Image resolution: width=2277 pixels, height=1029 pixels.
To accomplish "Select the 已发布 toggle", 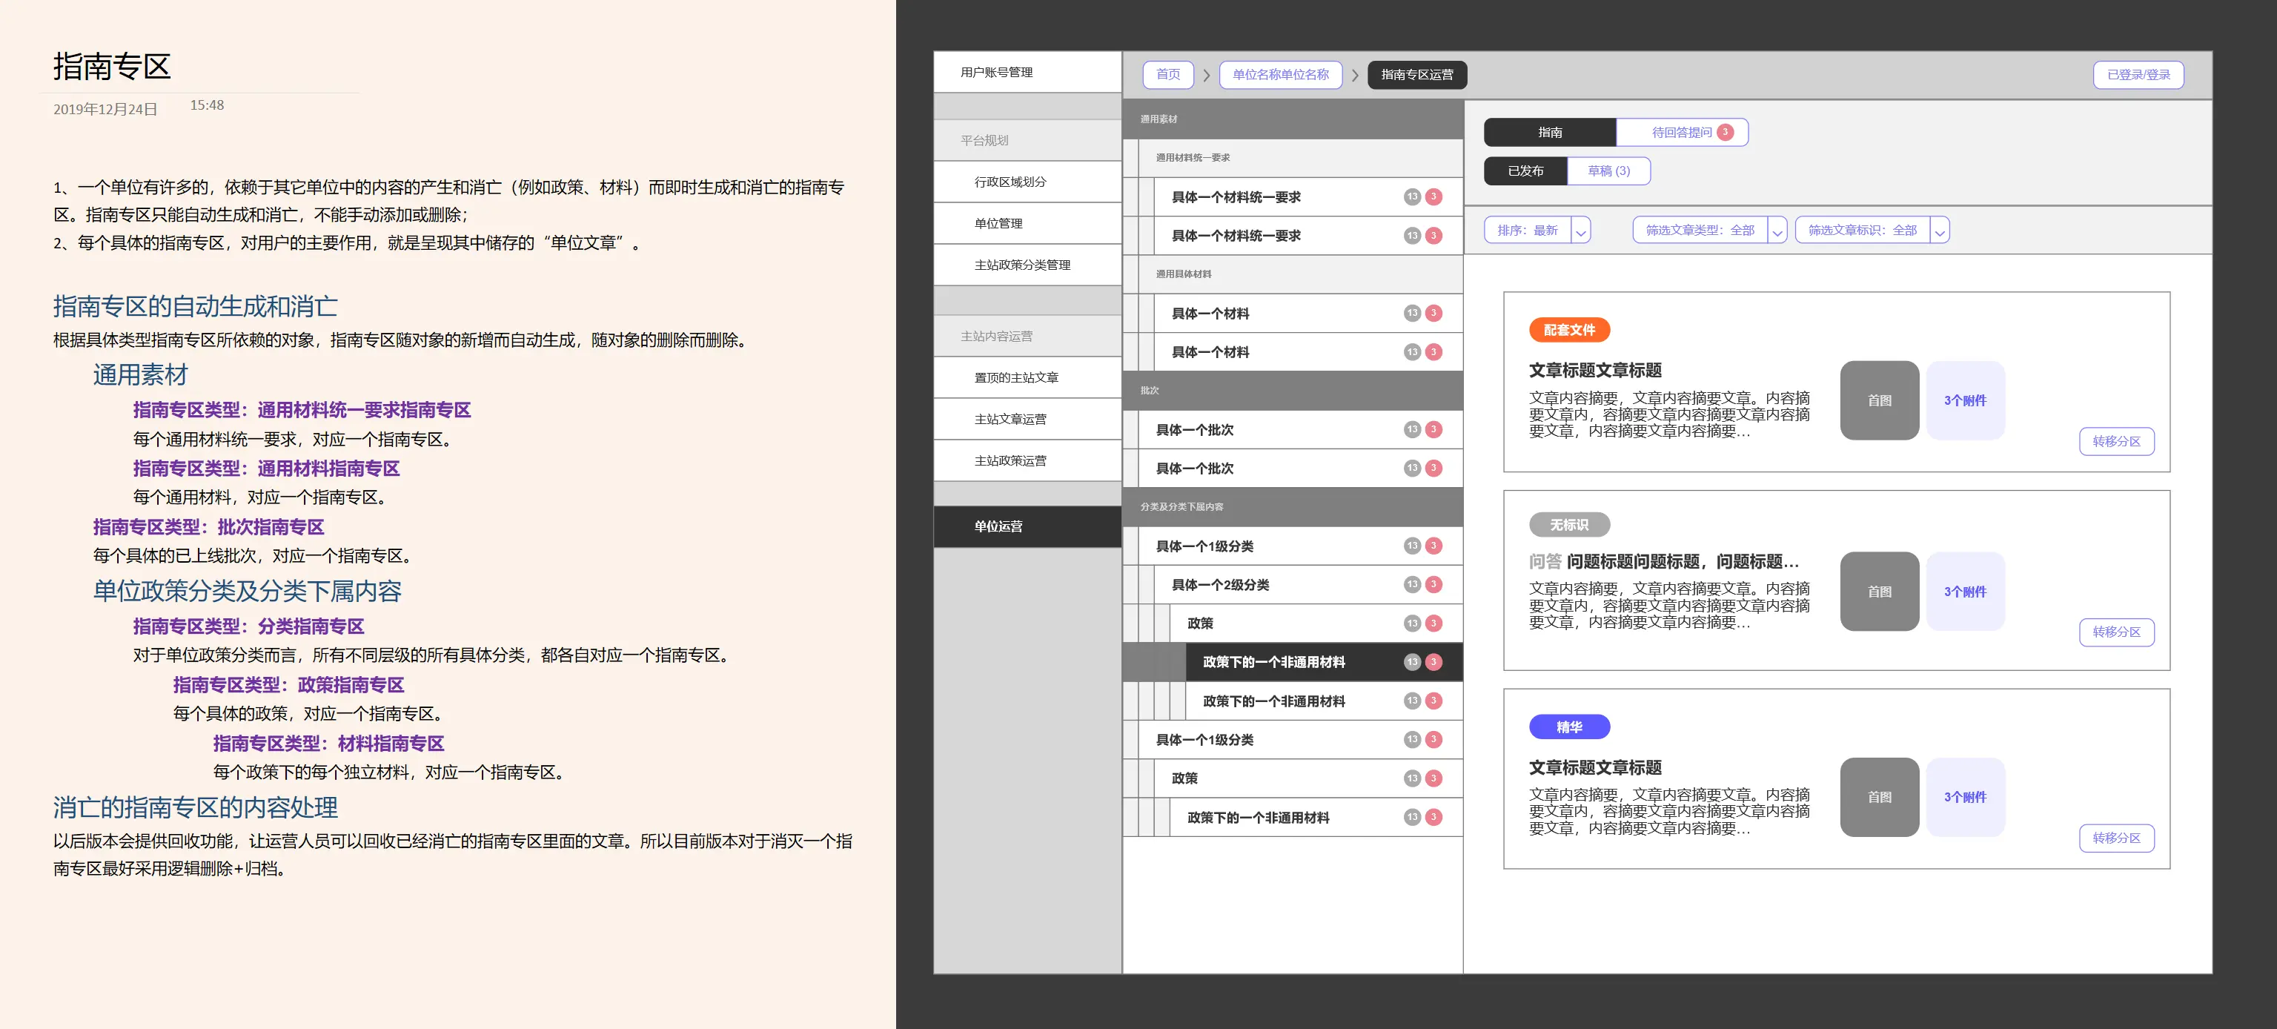I will [1525, 171].
